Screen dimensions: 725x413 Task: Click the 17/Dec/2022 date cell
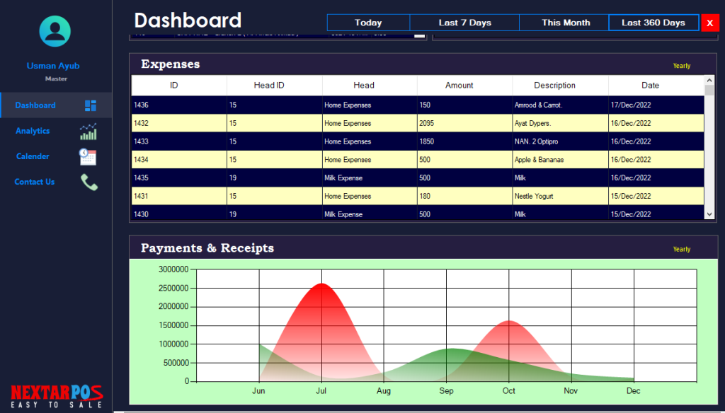(x=656, y=105)
